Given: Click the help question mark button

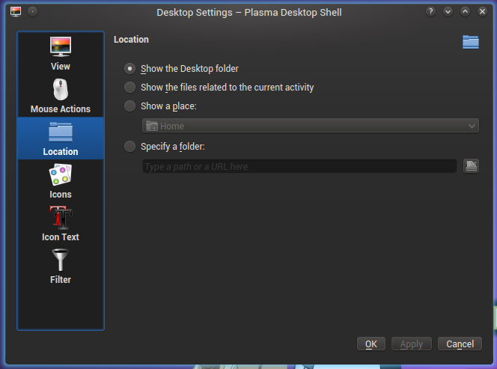Looking at the screenshot, I should coord(430,12).
